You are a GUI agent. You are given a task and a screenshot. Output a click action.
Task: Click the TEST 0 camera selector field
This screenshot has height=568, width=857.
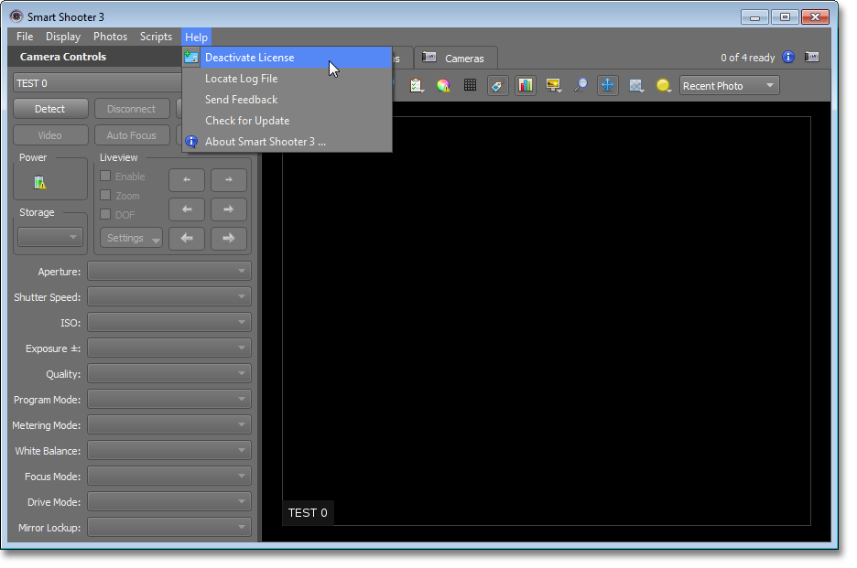[96, 83]
